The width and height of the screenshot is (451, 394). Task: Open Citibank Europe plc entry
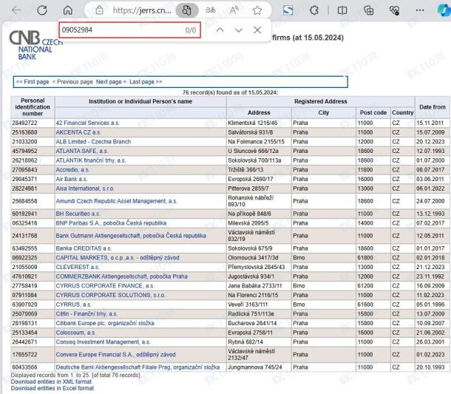(105, 323)
